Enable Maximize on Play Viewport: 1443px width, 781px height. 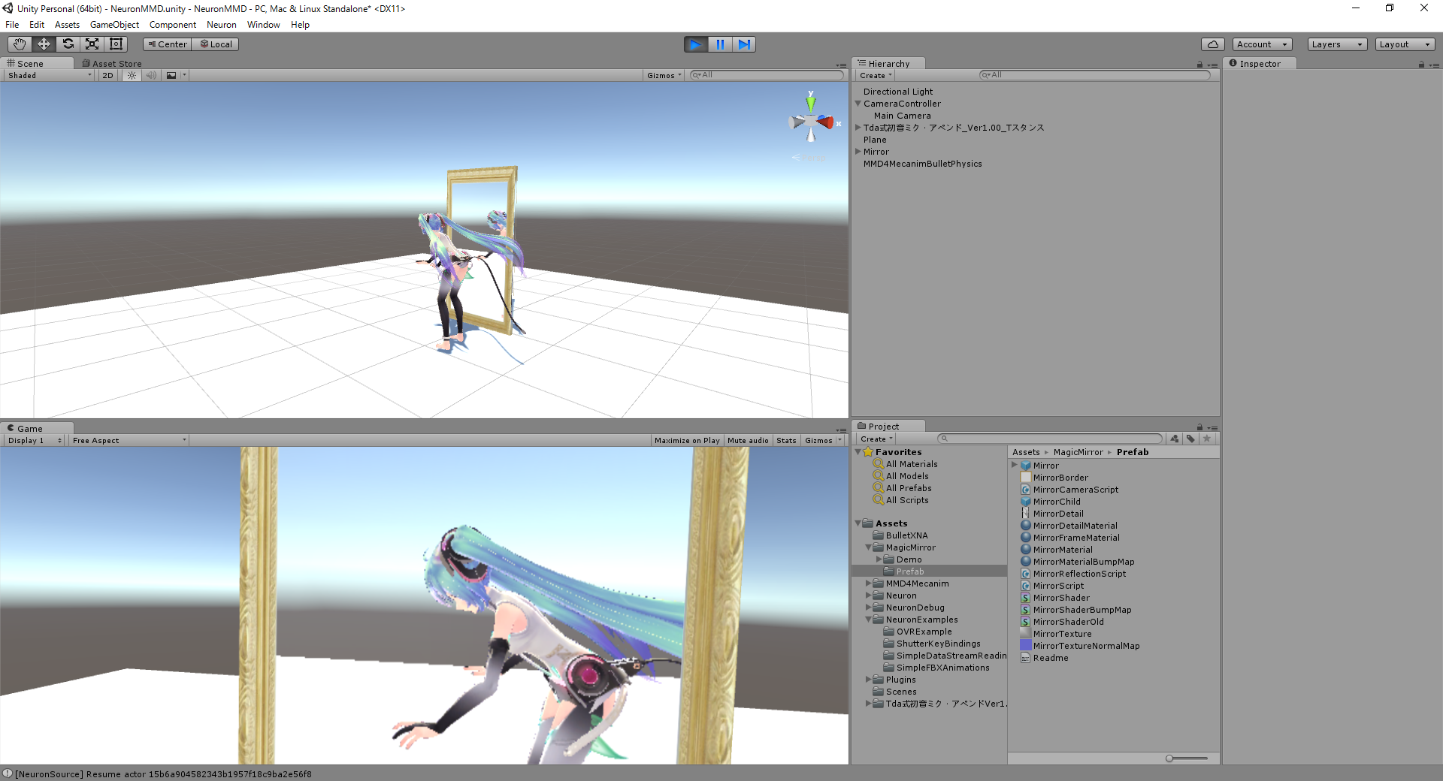click(686, 440)
